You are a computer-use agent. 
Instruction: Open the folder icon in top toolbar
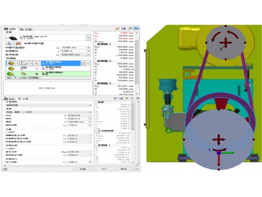point(117,28)
